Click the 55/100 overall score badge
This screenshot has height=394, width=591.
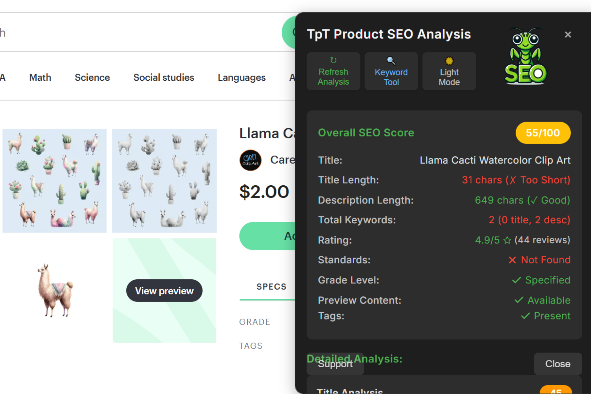click(543, 133)
